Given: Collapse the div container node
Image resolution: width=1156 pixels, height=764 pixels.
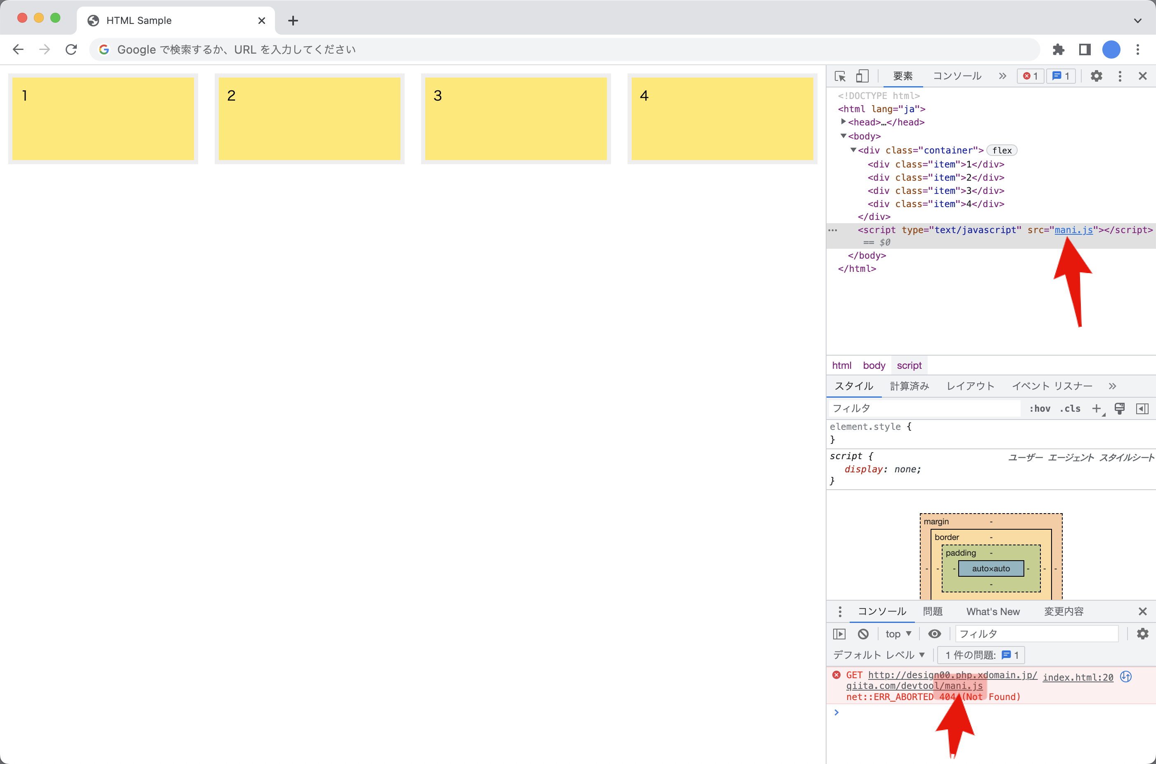Looking at the screenshot, I should (853, 150).
